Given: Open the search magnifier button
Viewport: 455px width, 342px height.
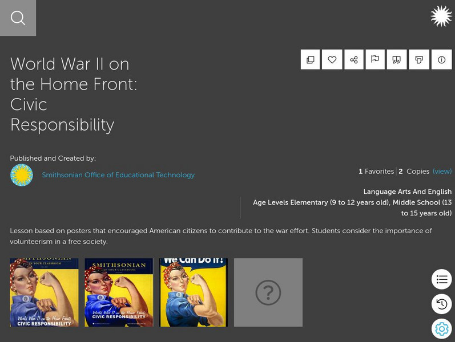Looking at the screenshot, I should [18, 18].
